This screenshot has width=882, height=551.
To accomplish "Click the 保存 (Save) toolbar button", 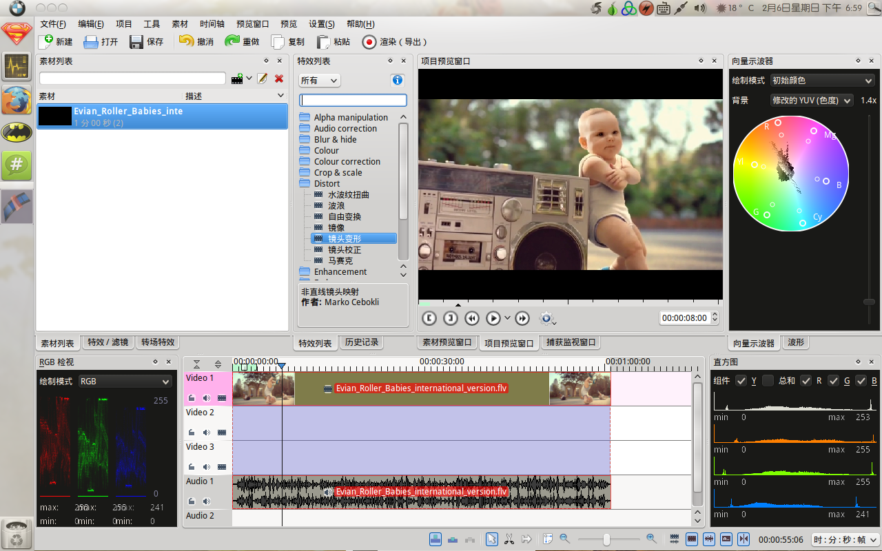I will pyautogui.click(x=147, y=41).
